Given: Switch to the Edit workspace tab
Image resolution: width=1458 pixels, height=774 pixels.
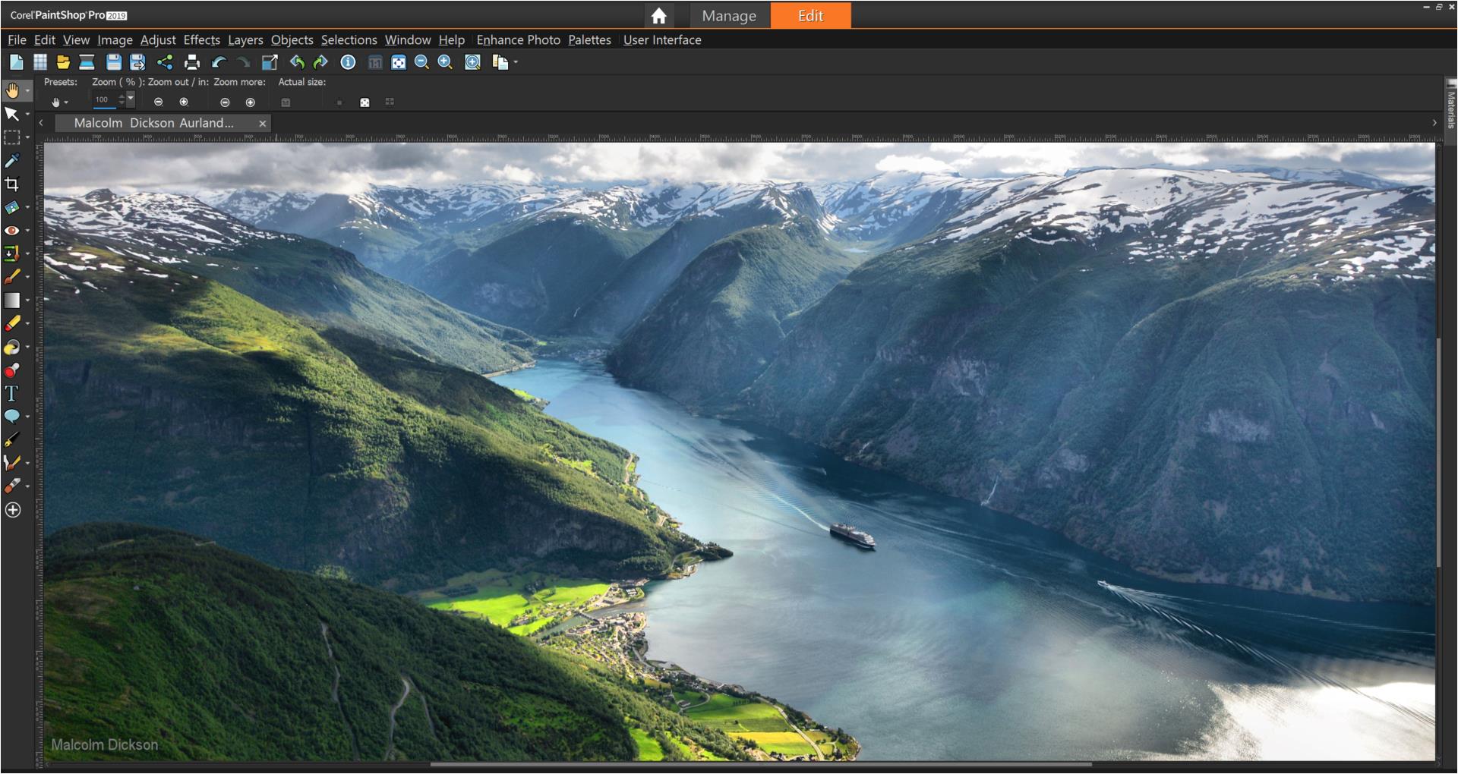Looking at the screenshot, I should coord(810,16).
